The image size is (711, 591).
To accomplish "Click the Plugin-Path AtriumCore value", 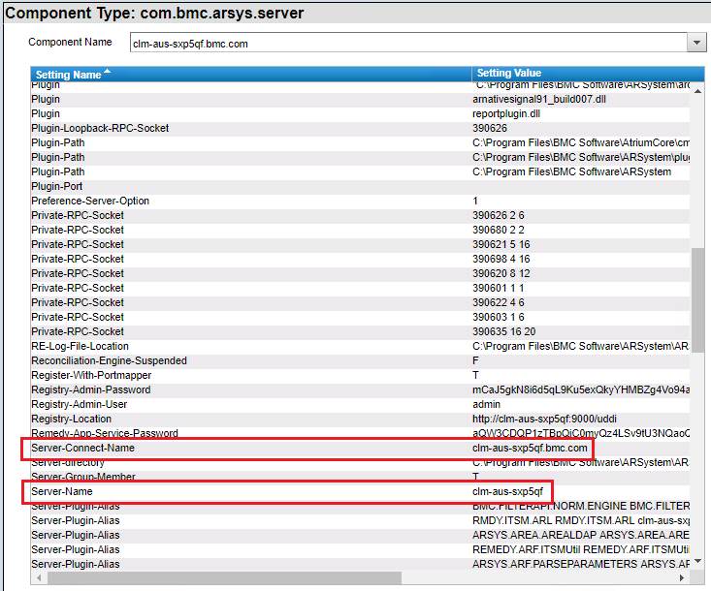I will click(581, 142).
